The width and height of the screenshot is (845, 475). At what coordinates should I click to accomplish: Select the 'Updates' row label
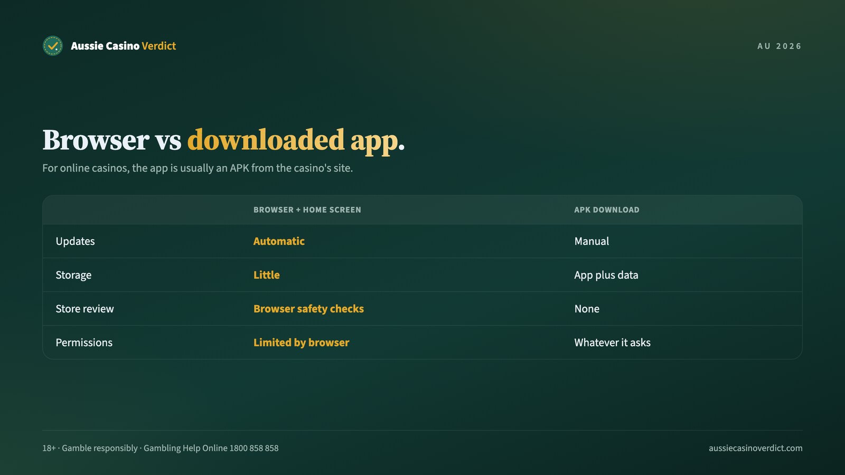coord(76,241)
